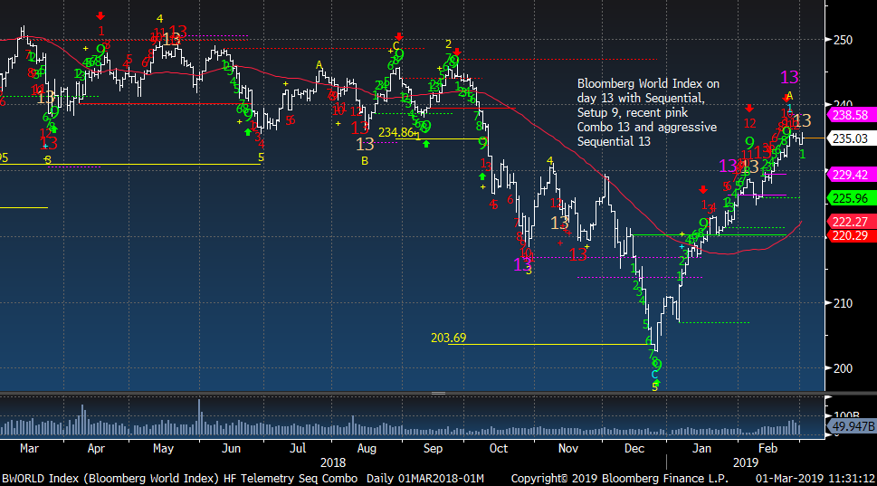
Task: Click the Jun label on time axis
Action: tap(231, 449)
